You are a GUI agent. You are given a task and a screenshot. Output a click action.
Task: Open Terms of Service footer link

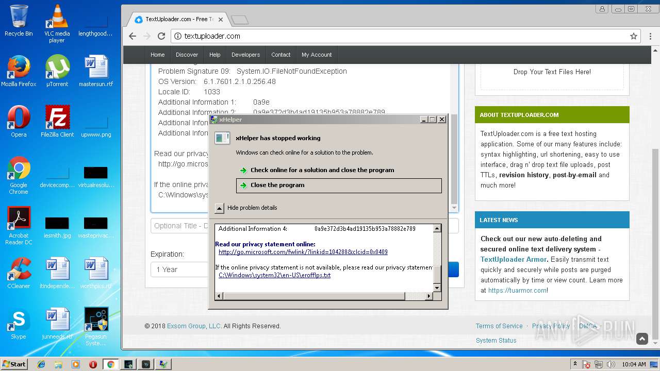[499, 326]
